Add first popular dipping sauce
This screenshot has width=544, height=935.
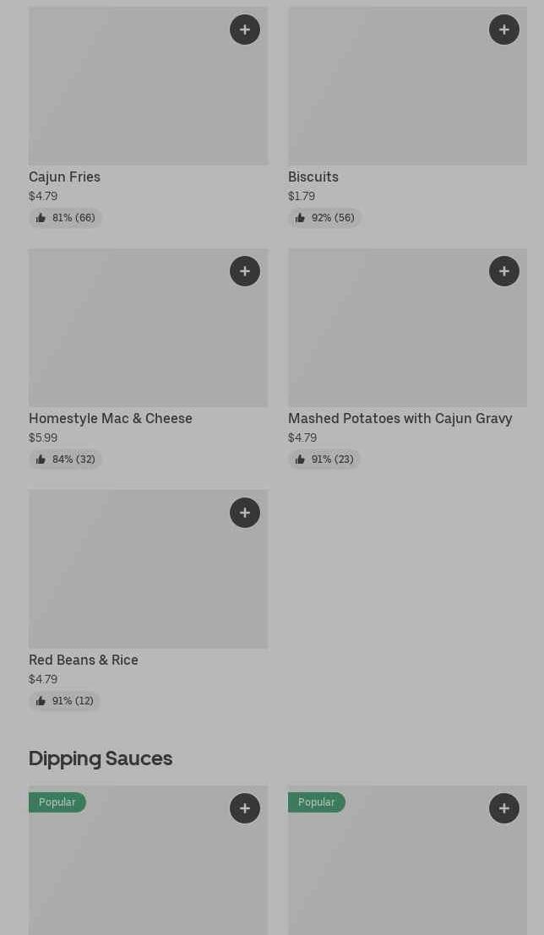pyautogui.click(x=245, y=808)
